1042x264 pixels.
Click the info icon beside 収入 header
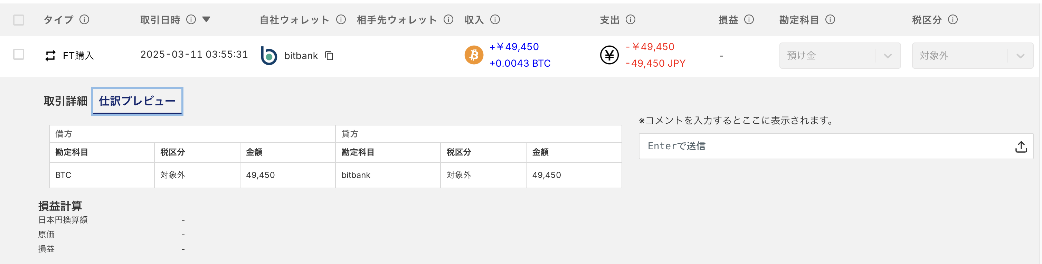tap(495, 19)
